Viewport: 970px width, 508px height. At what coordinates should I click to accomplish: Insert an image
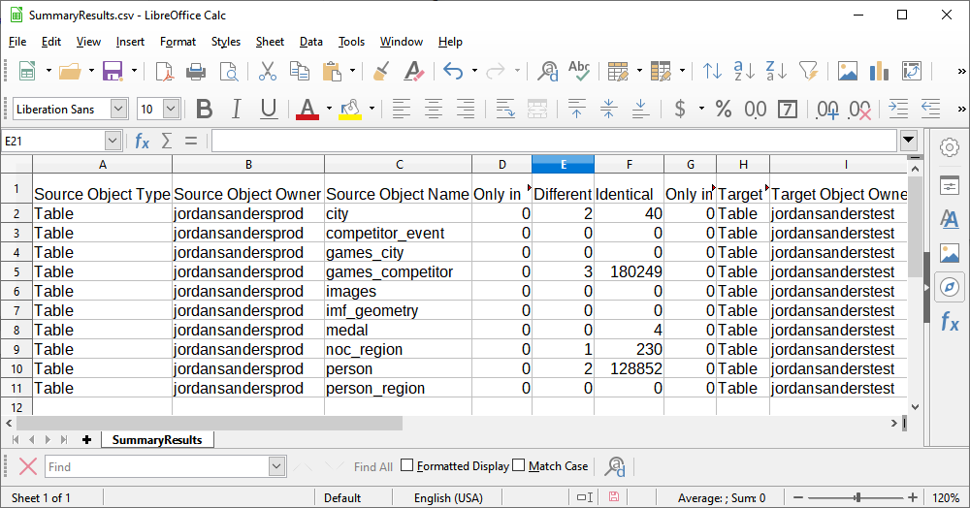coord(848,71)
